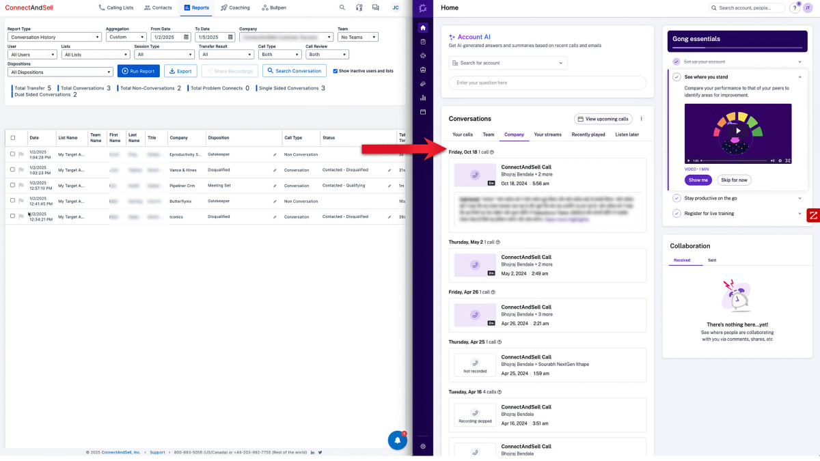Click the blue notification bell button

[x=397, y=441]
